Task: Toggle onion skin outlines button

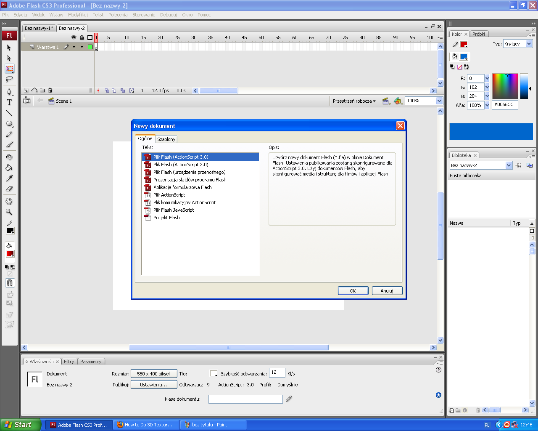Action: point(114,90)
